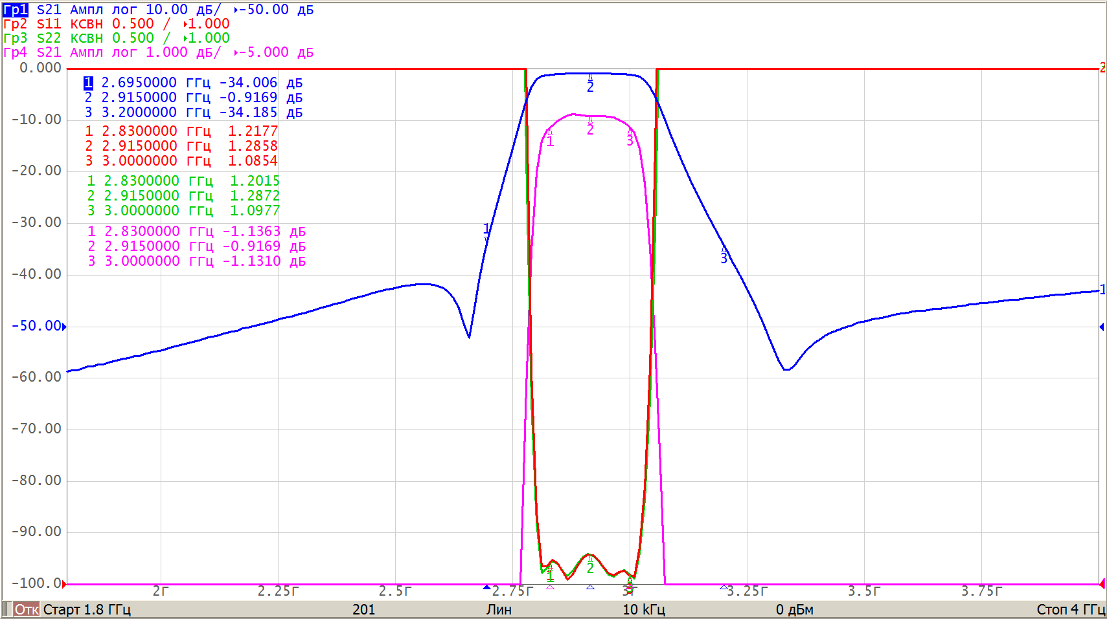Open the 10 кГц IF bandwidth setting

644,609
